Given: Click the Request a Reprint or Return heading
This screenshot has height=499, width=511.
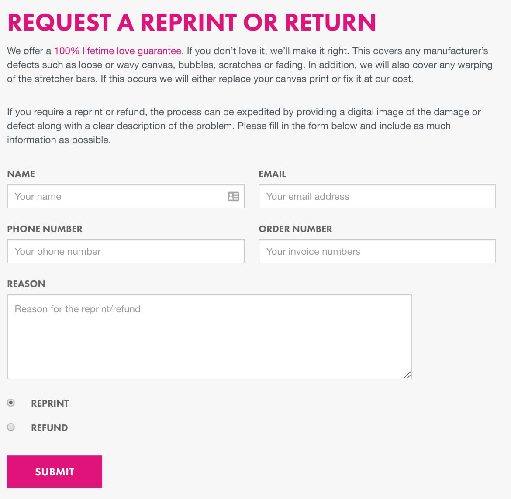Looking at the screenshot, I should [x=192, y=22].
